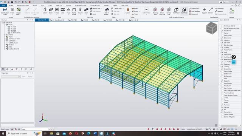Select the Concrete Beam tool
The width and height of the screenshot is (242, 136).
pyautogui.click(x=86, y=11)
